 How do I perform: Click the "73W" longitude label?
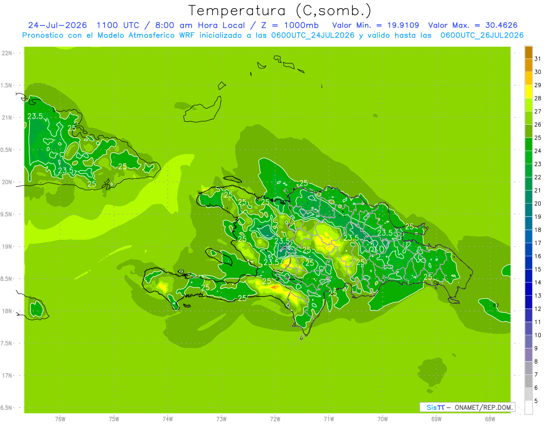click(x=221, y=419)
